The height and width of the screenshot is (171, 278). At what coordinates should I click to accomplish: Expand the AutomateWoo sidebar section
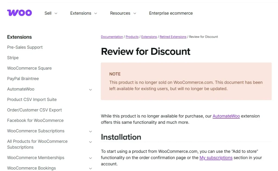[x=90, y=90]
